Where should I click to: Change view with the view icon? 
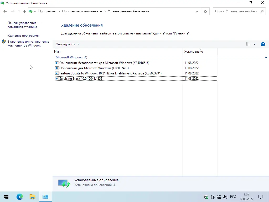pos(248,44)
